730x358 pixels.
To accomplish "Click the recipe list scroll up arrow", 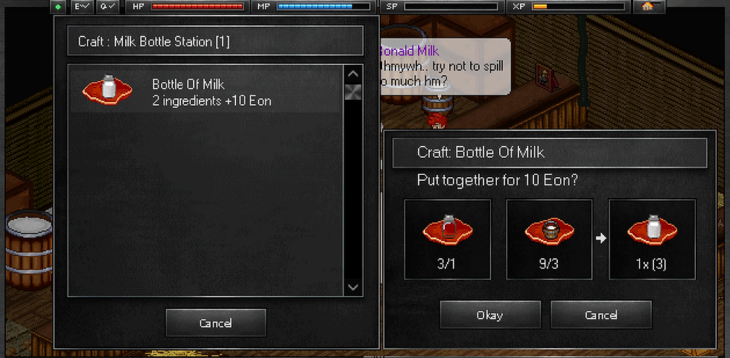I will point(353,74).
